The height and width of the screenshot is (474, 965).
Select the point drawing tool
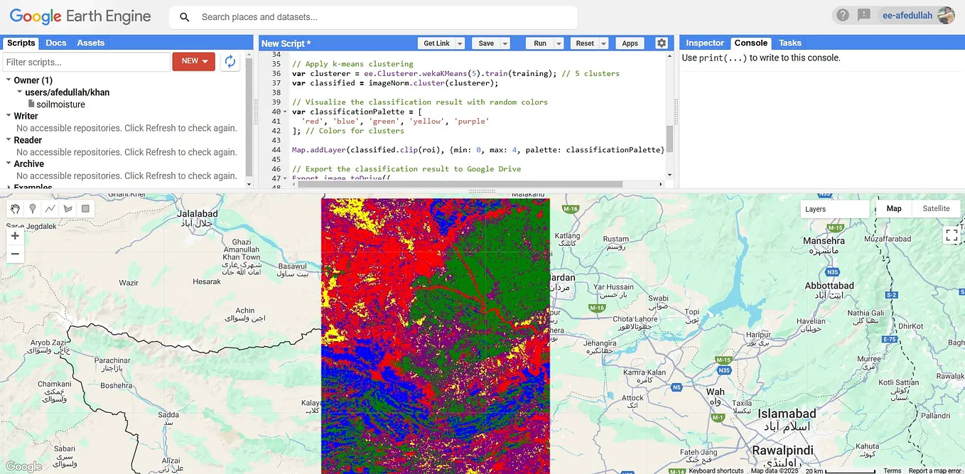point(32,209)
